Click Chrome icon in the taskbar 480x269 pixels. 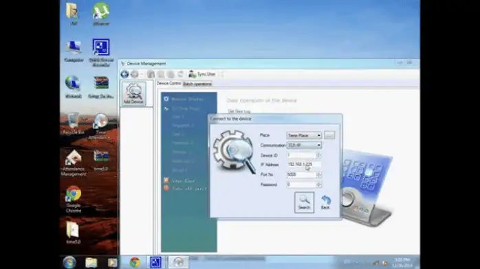point(135,262)
